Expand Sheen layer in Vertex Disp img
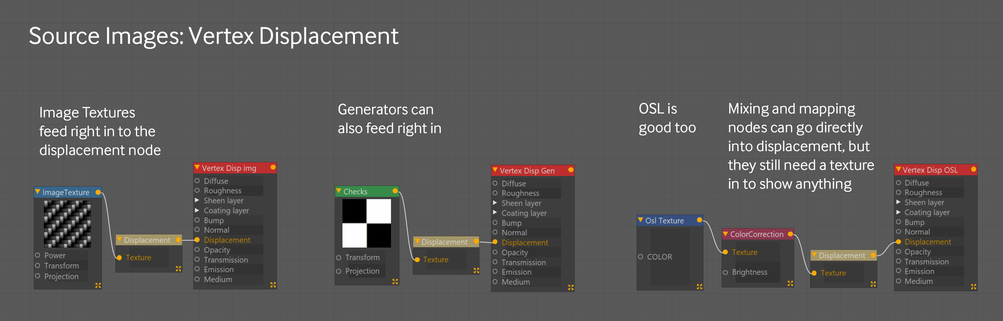The height and width of the screenshot is (321, 1003). (x=197, y=200)
